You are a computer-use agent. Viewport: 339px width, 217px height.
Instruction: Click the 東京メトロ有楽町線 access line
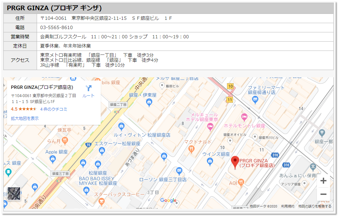tap(97, 55)
